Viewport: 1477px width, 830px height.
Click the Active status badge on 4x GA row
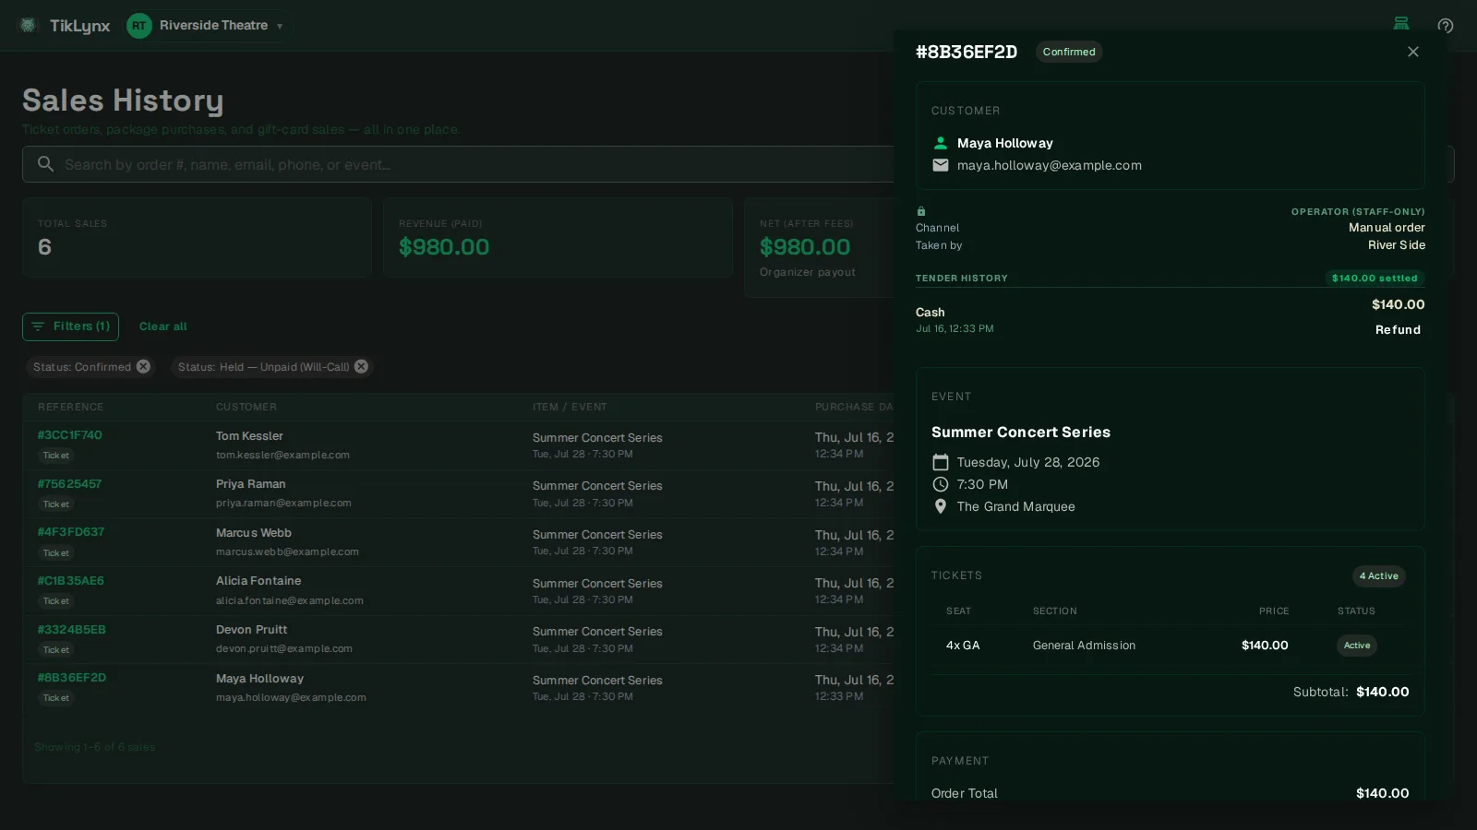tap(1357, 646)
